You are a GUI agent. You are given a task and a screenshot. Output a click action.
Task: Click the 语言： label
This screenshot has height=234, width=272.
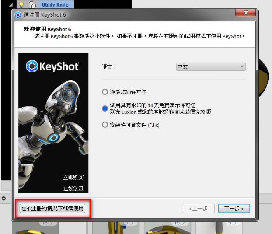[109, 66]
